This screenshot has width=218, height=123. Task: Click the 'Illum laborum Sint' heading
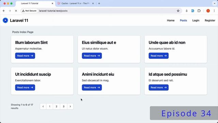pos(31,42)
